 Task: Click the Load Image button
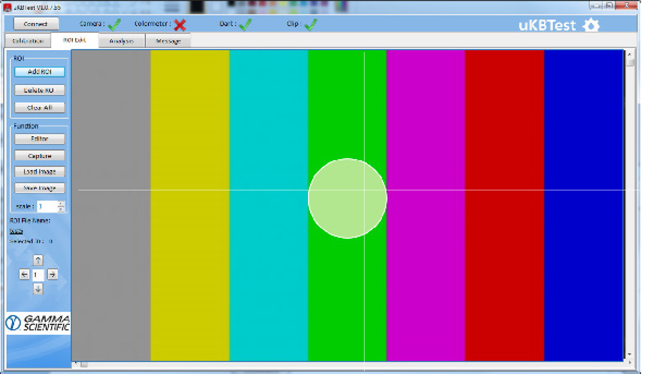39,172
